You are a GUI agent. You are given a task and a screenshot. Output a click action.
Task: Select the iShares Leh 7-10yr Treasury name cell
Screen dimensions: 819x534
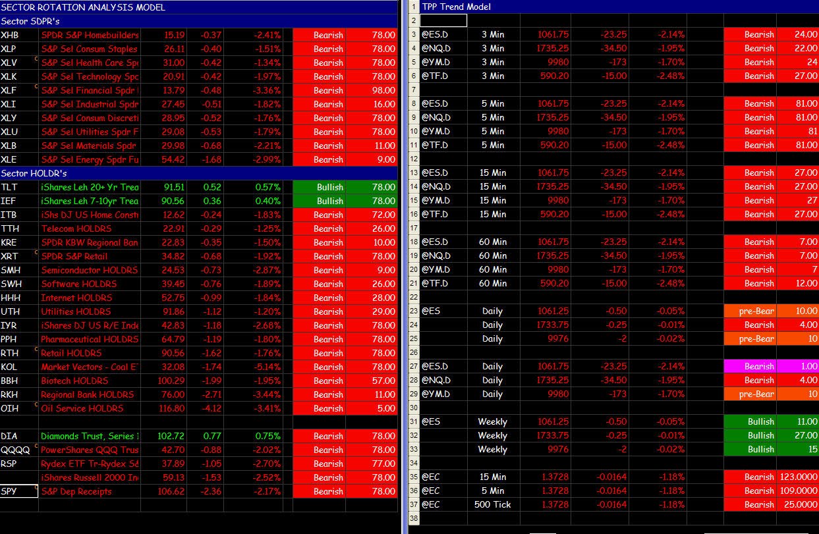pyautogui.click(x=90, y=201)
